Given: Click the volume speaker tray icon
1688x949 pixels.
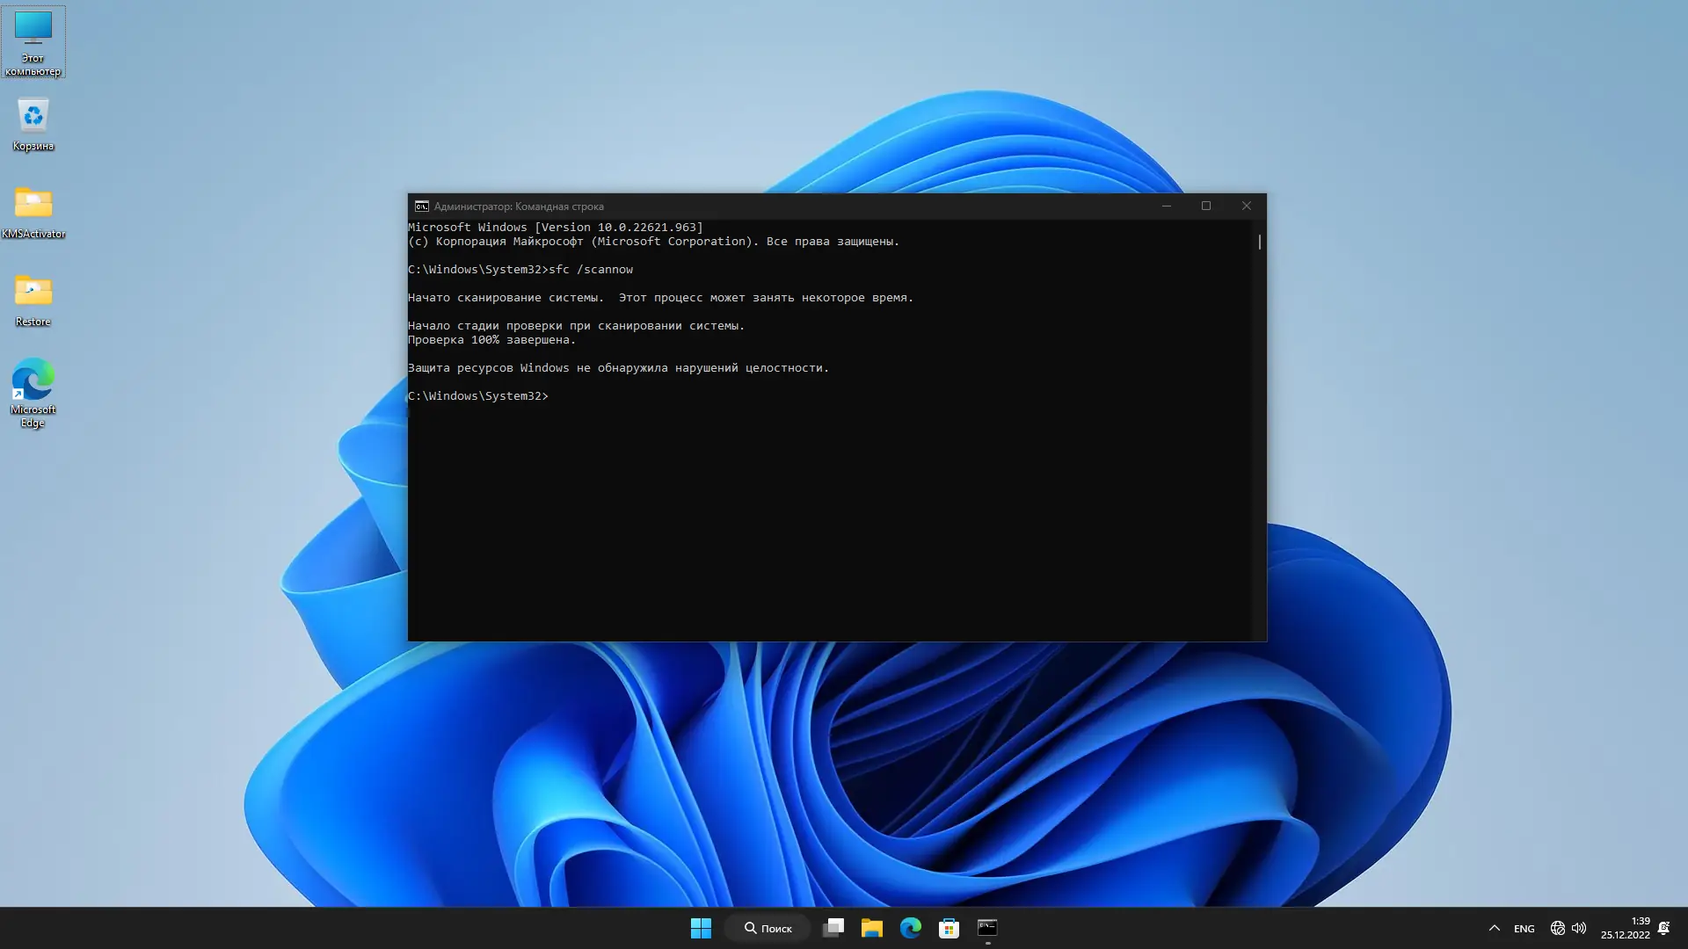Looking at the screenshot, I should [1579, 928].
